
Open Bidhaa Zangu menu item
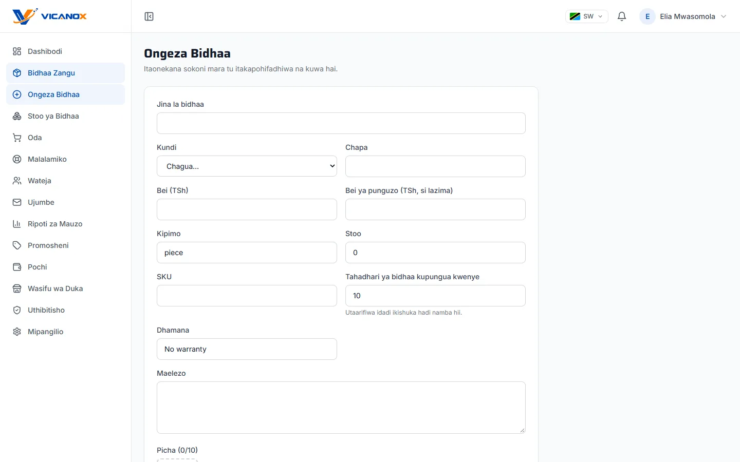pyautogui.click(x=65, y=73)
